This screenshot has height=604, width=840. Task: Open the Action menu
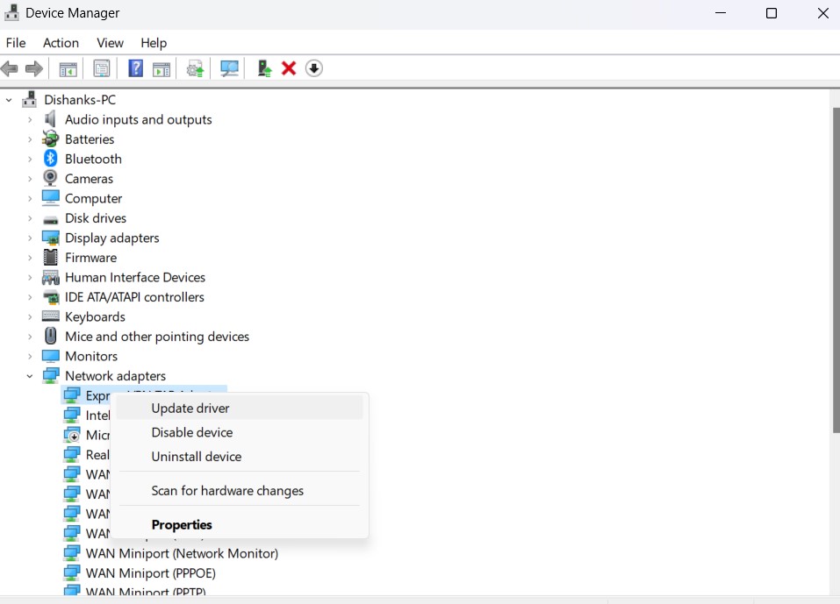click(x=61, y=42)
